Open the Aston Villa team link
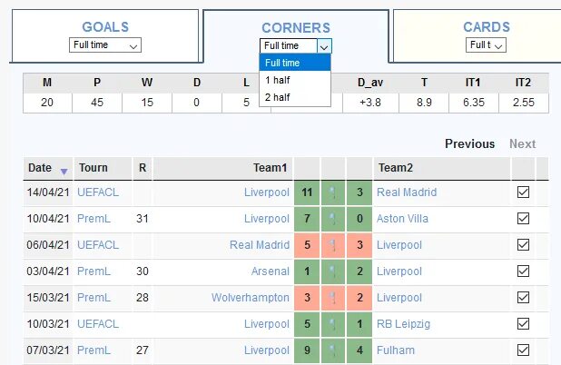561x365 pixels. point(402,219)
